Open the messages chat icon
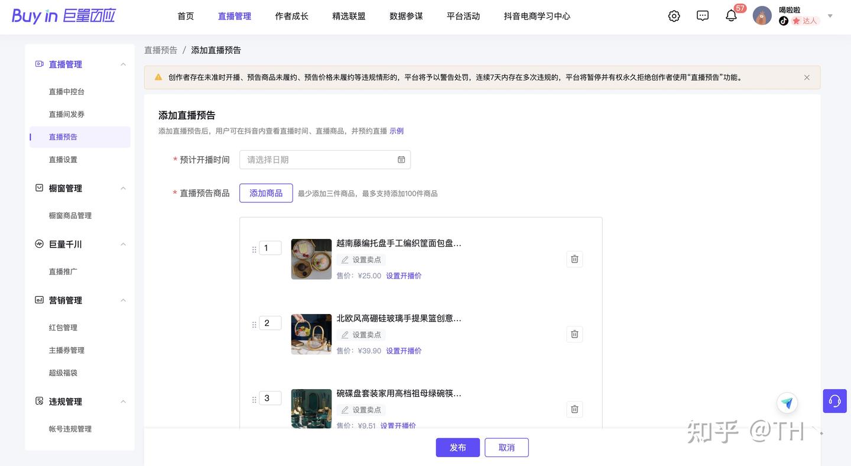Viewport: 851px width, 466px height. [703, 16]
